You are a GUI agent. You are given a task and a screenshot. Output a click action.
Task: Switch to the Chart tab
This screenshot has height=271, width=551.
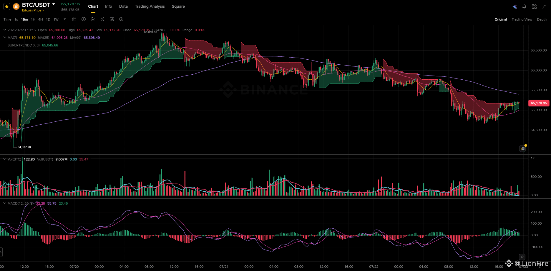coord(93,6)
